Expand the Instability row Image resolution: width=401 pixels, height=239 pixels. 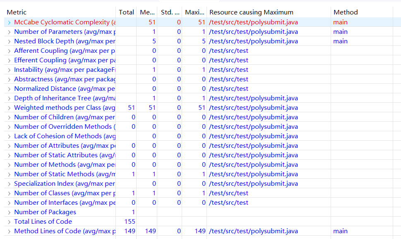(x=9, y=70)
